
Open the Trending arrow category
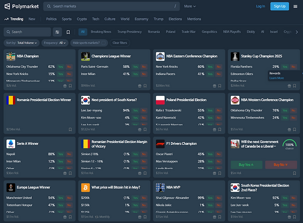[x=14, y=19]
